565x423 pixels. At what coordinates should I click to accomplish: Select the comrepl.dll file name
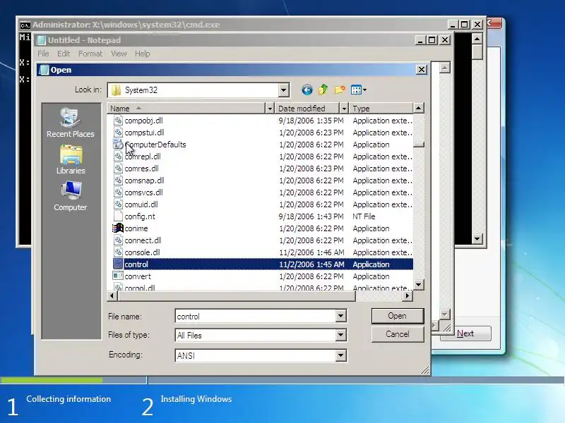(143, 157)
